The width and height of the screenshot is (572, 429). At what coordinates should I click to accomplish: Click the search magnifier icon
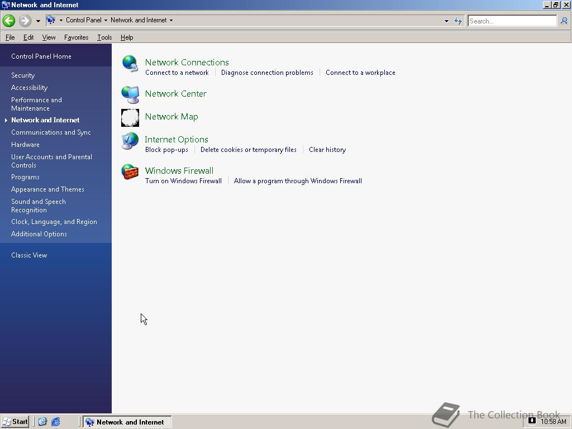pos(564,21)
